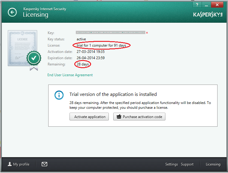The width and height of the screenshot is (228, 173).
Task: Click the 'Expiration date:' label
Action: (x=60, y=58)
